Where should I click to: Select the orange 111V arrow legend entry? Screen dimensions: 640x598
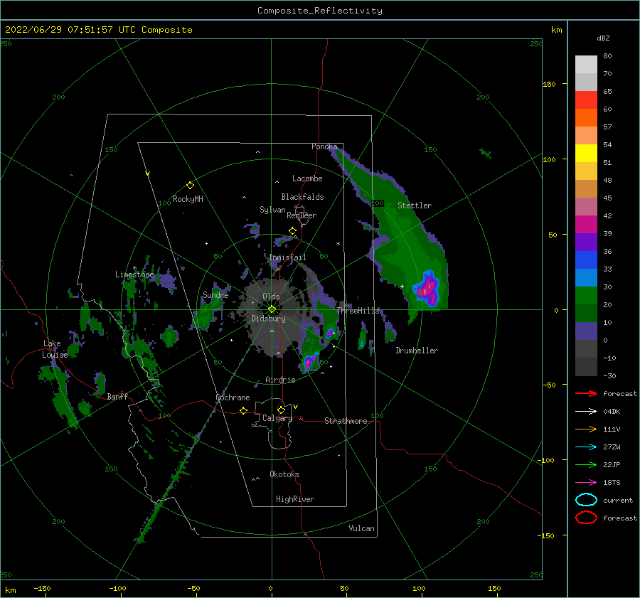[586, 429]
